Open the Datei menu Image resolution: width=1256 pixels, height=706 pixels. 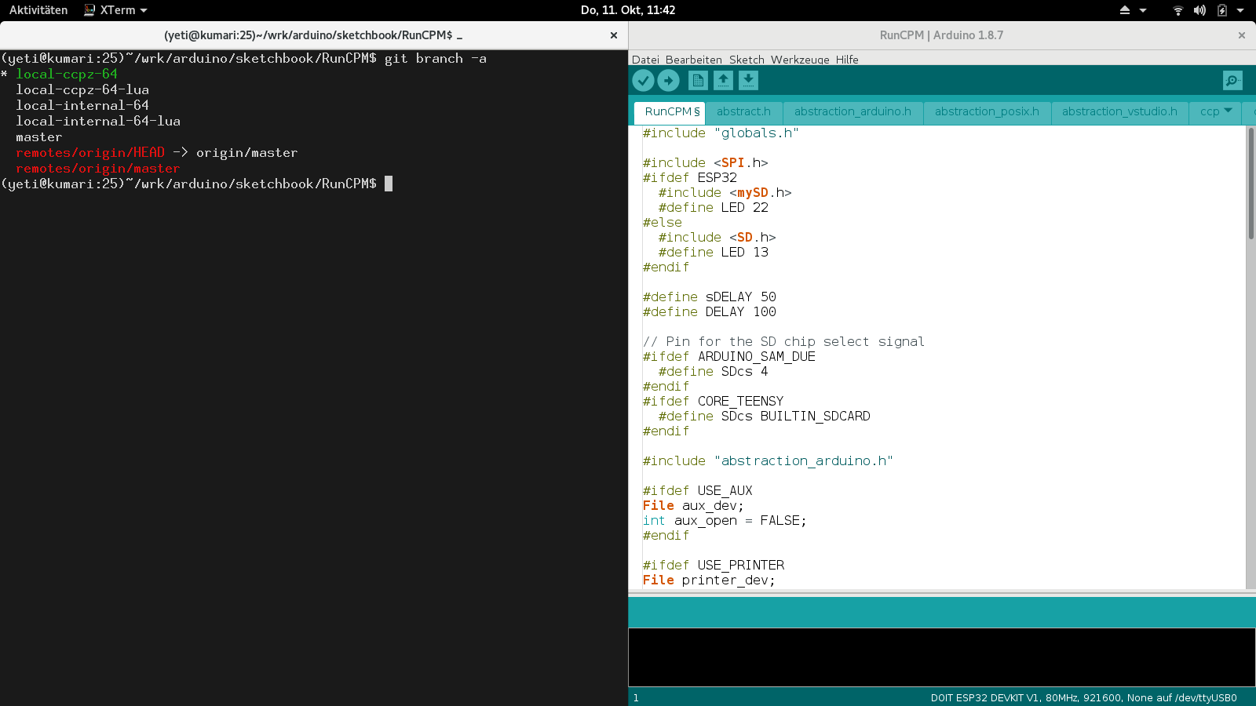tap(645, 60)
